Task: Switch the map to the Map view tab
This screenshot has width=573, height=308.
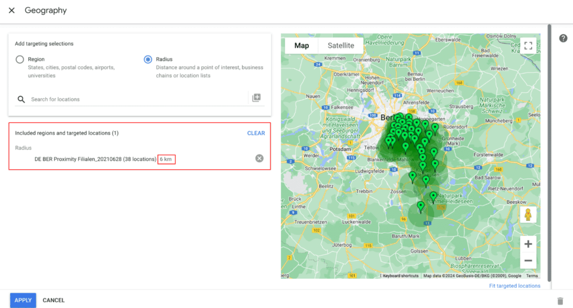Action: [302, 45]
